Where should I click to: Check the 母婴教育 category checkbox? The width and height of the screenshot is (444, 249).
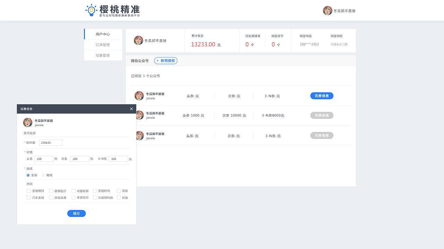click(x=73, y=191)
